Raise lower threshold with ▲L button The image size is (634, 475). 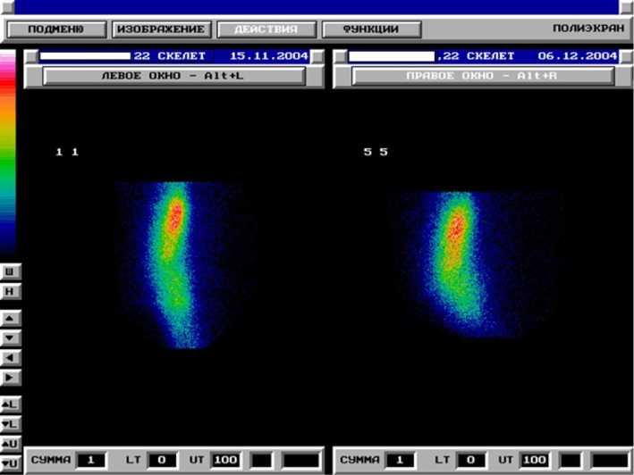[x=10, y=404]
